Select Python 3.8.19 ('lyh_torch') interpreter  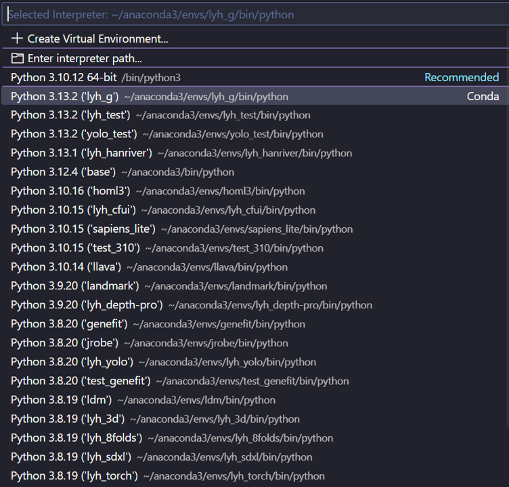coord(255,476)
